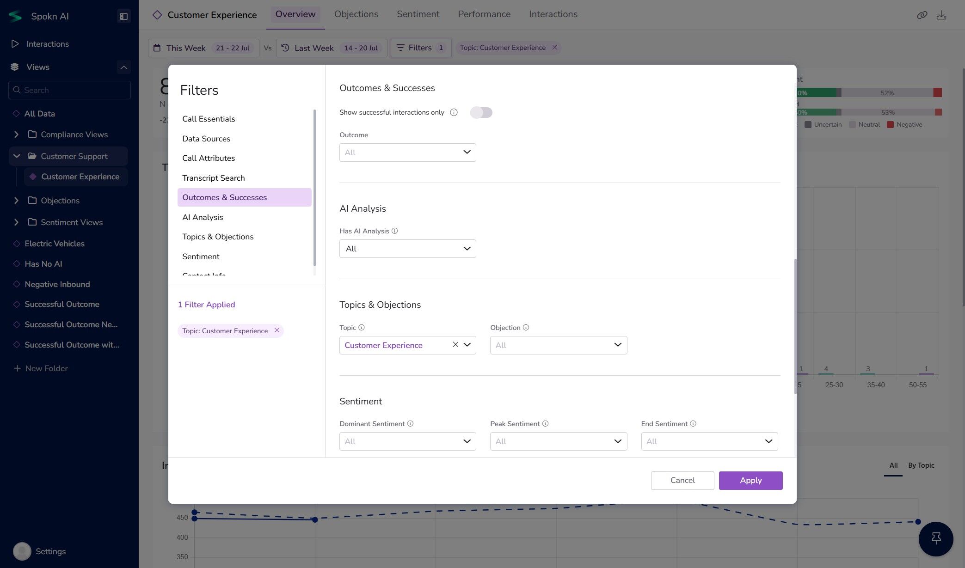The height and width of the screenshot is (568, 965).
Task: Click the pin floating button icon
Action: click(x=935, y=538)
